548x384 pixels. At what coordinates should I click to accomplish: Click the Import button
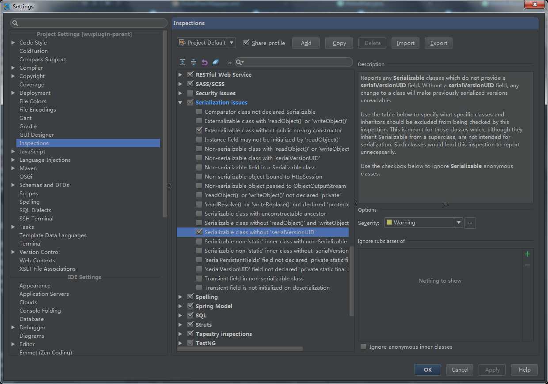(405, 43)
